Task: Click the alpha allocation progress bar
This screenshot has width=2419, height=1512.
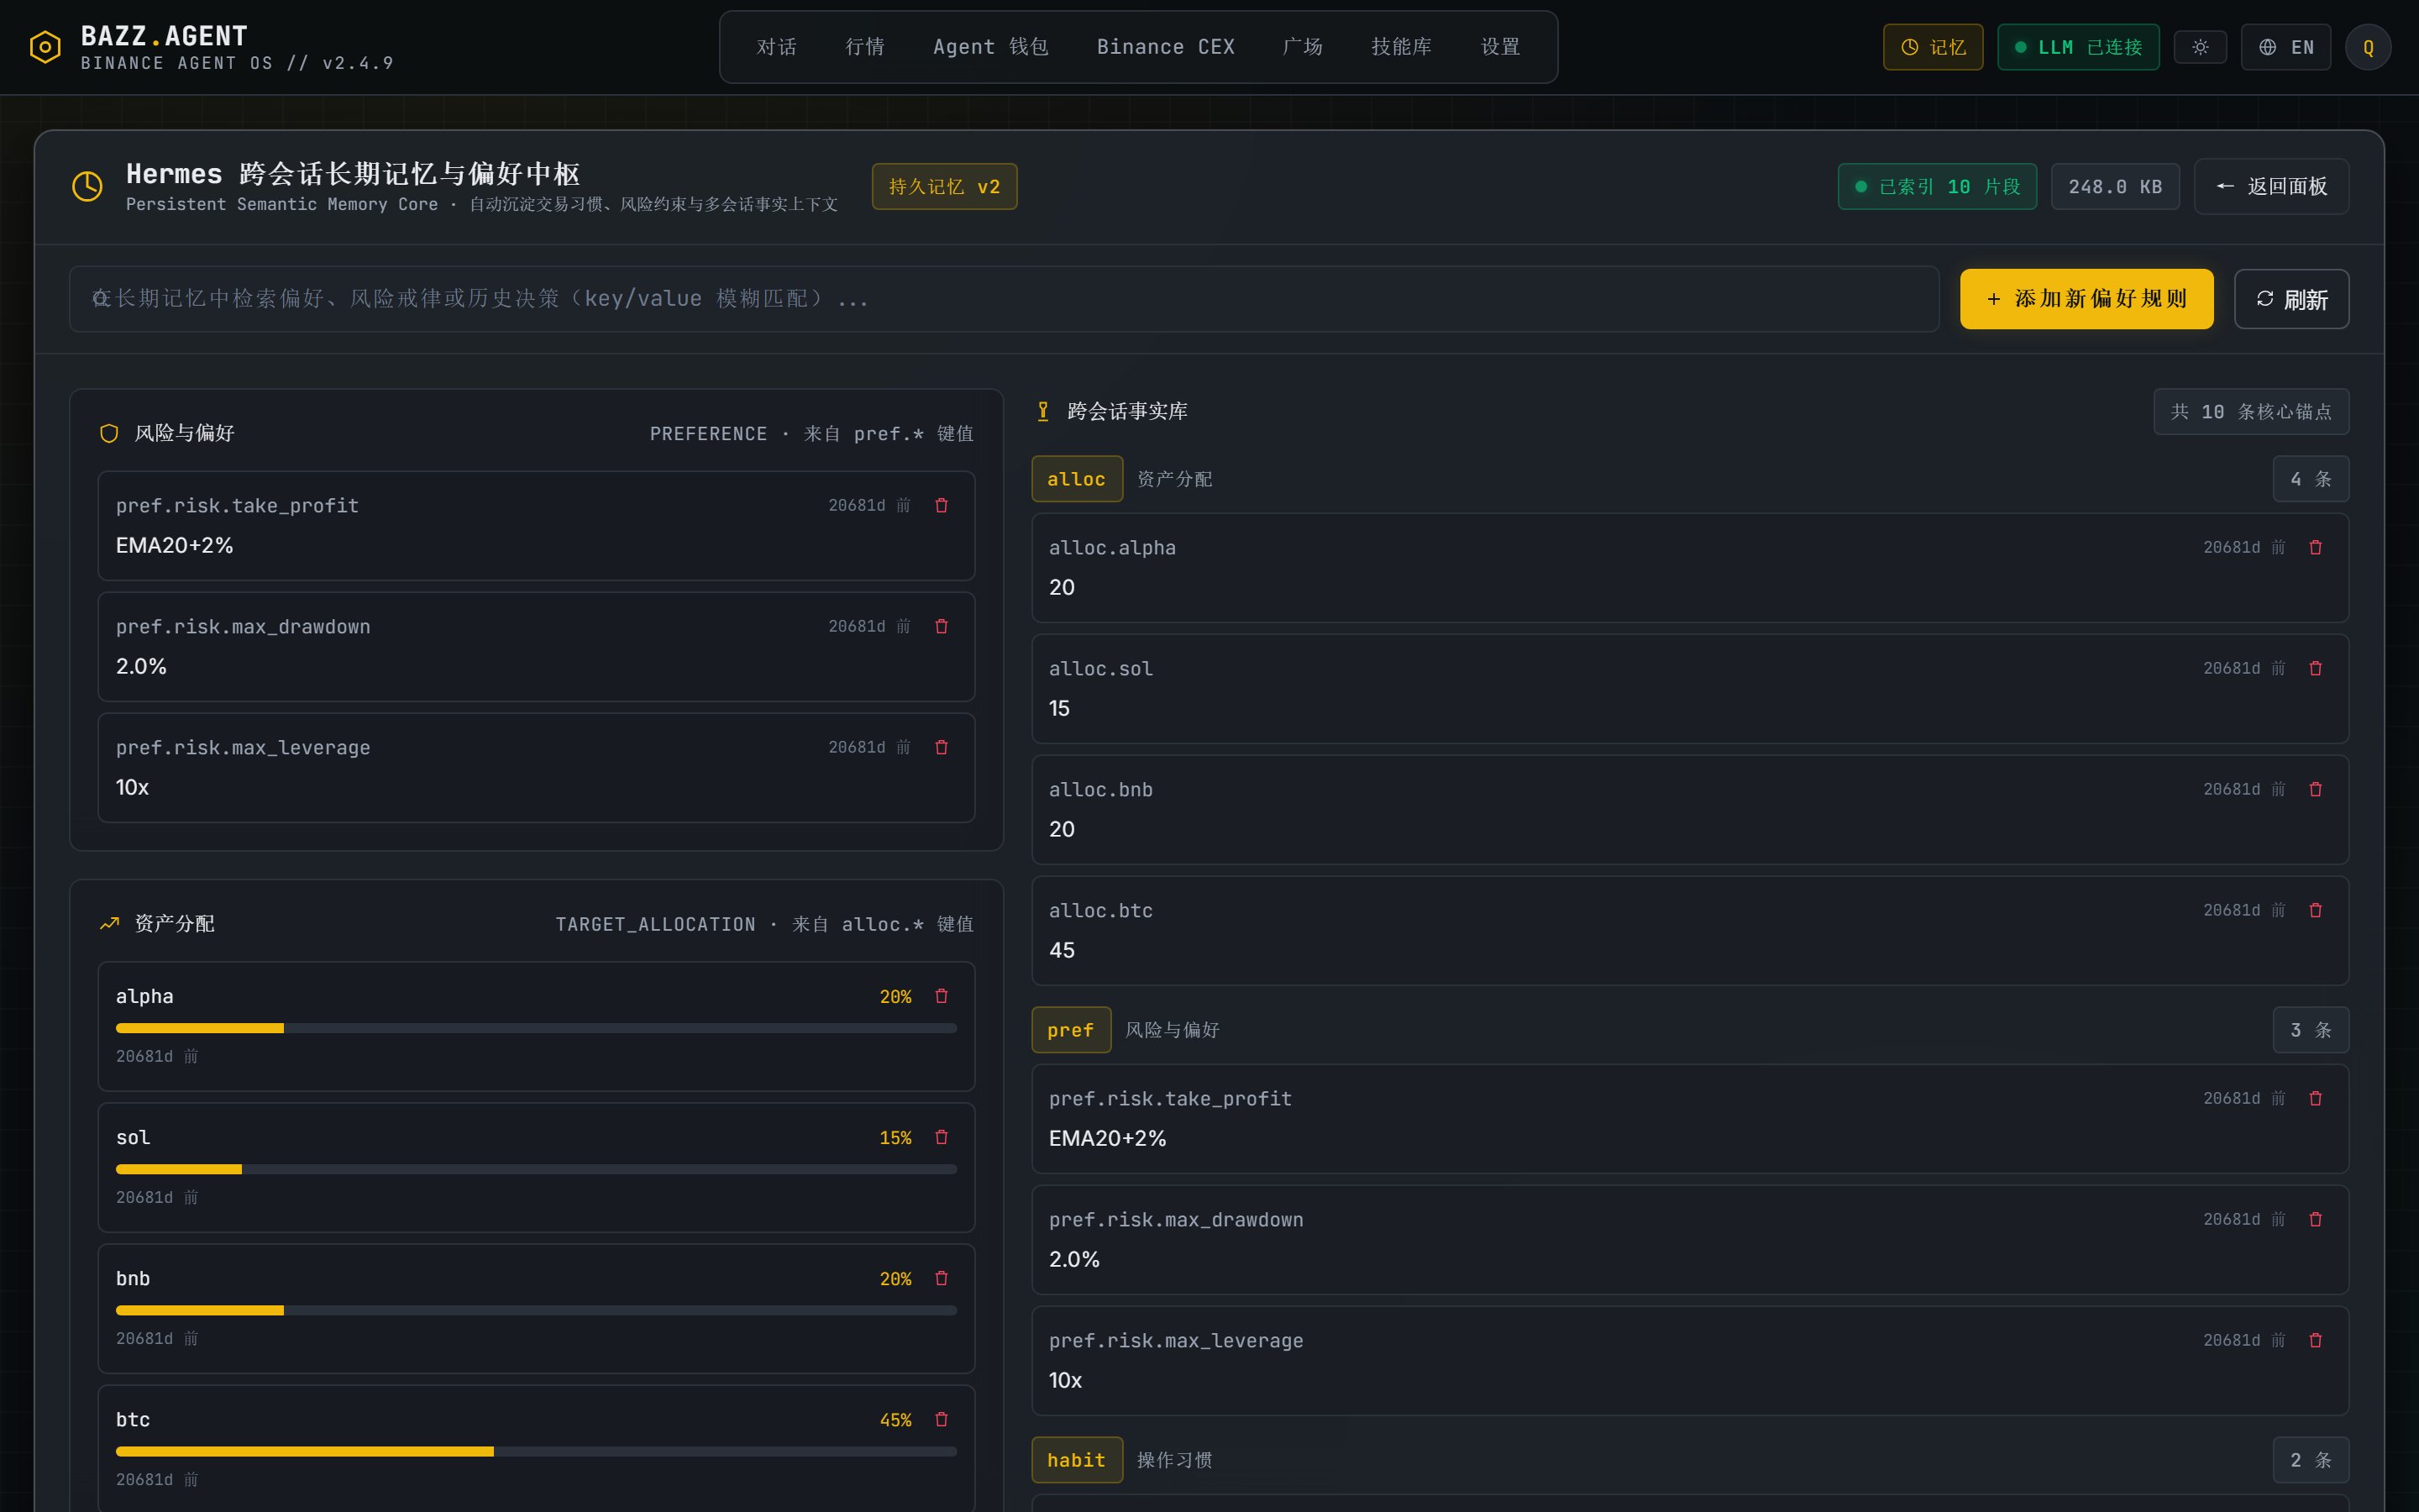Action: coord(536,1028)
